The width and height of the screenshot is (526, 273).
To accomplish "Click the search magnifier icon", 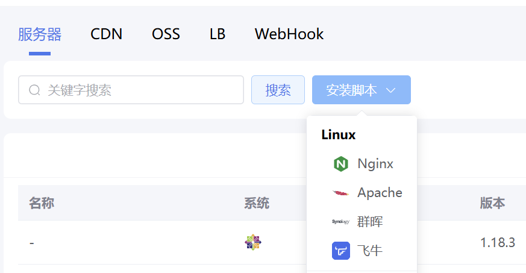I will click(34, 90).
